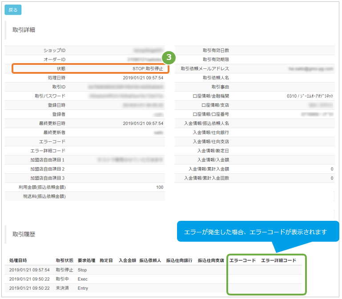Image resolution: width=342 pixels, height=299 pixels.
Task: Select the Exec request cell
Action: [x=83, y=279]
